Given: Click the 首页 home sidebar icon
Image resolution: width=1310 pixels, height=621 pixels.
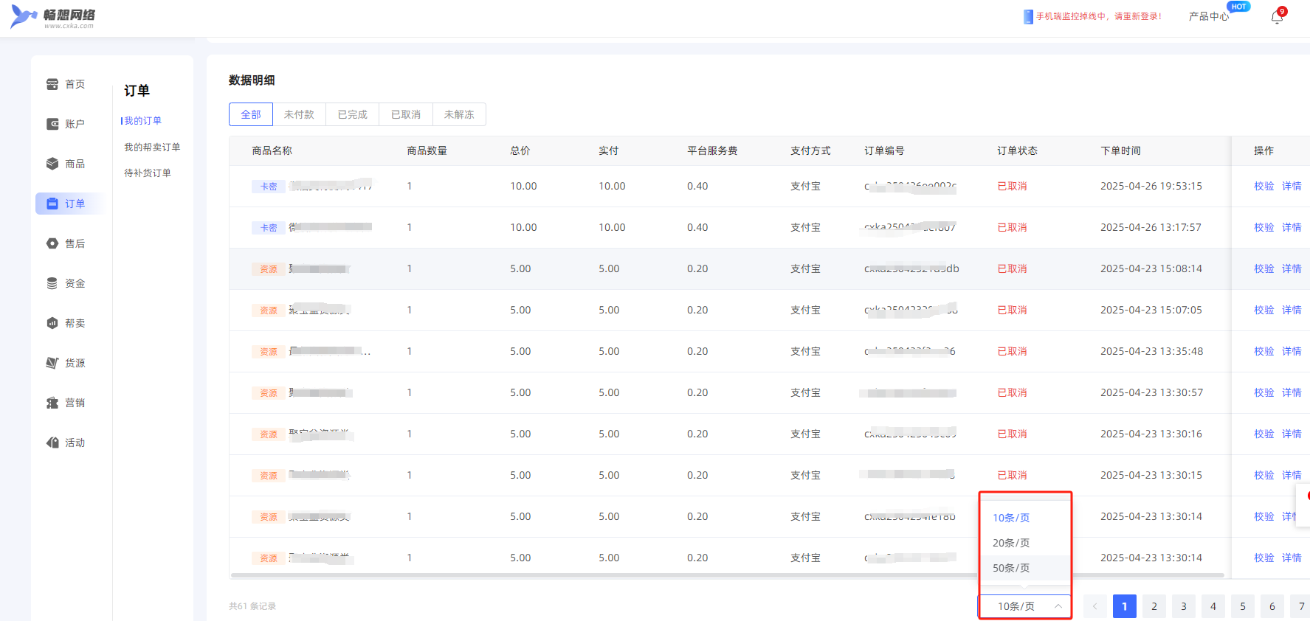Looking at the screenshot, I should [52, 84].
